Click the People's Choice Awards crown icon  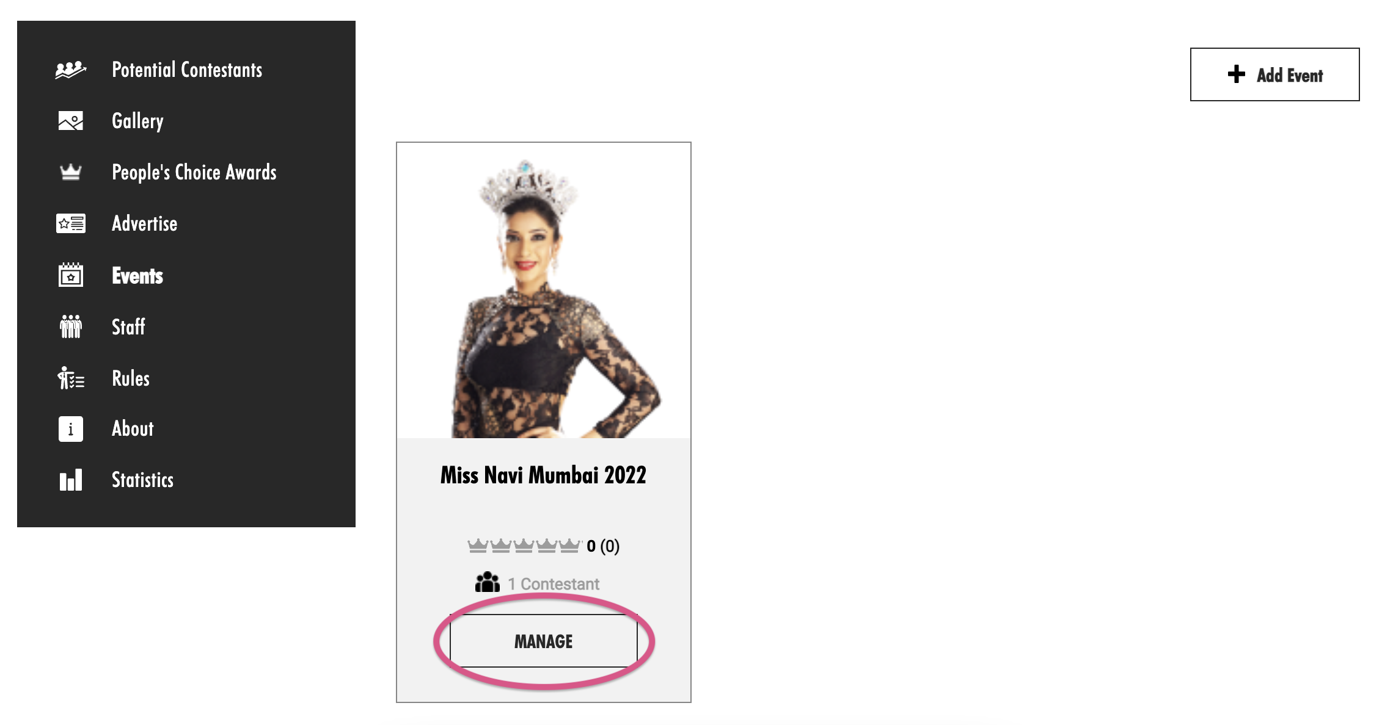pos(70,172)
